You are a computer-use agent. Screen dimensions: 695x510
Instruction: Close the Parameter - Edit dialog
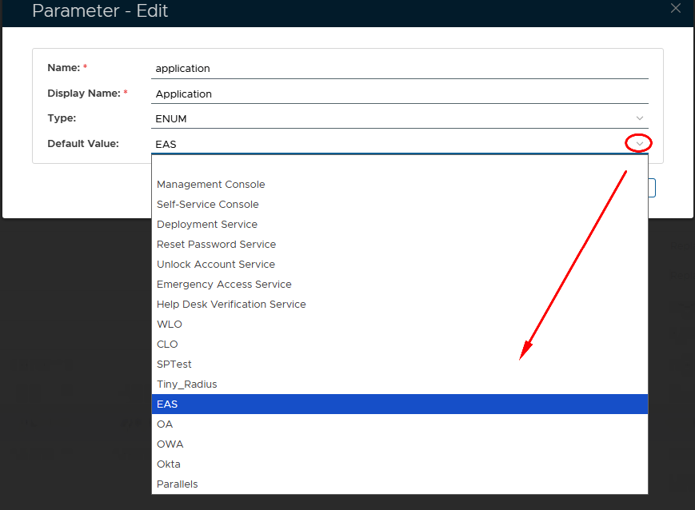pos(676,9)
